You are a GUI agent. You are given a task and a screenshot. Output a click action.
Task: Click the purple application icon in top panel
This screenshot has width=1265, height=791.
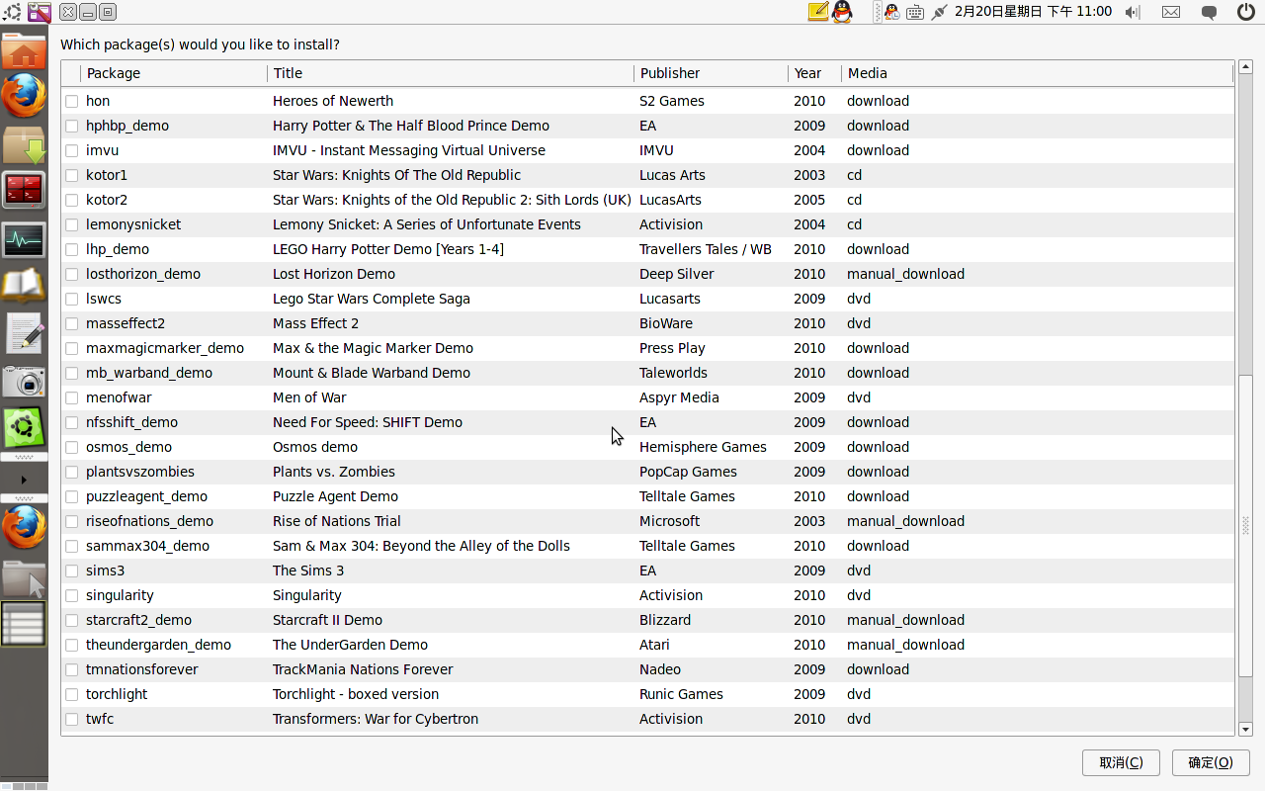coord(40,12)
